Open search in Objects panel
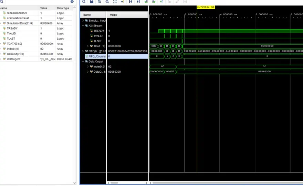The width and height of the screenshot is (303, 186). (2, 1)
